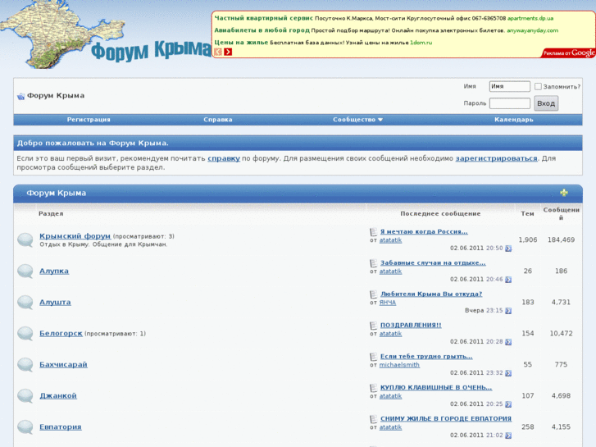Image resolution: width=596 pixels, height=447 pixels.
Task: Open the Белогорск section
Action: [61, 333]
